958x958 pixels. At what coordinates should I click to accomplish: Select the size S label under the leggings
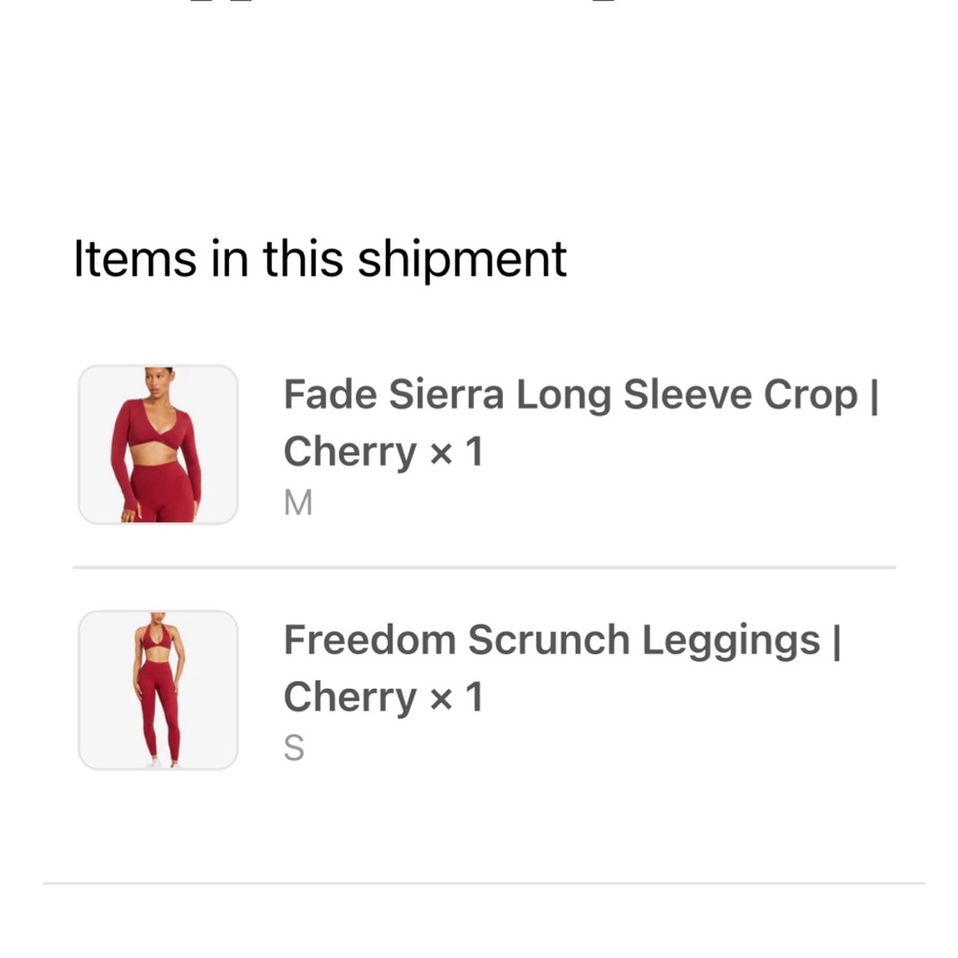293,747
